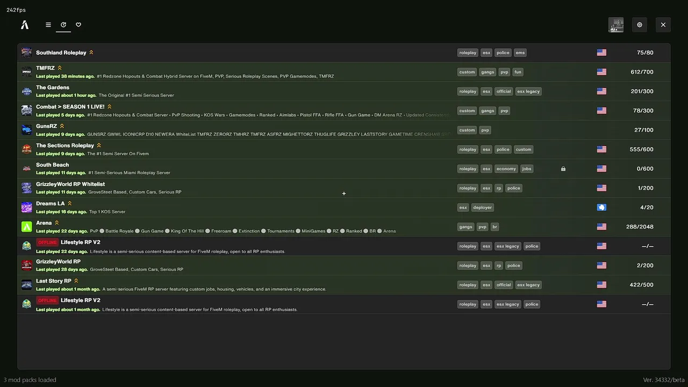Select the "pvp" tag on GunsRZ row
Image resolution: width=688 pixels, height=387 pixels.
click(485, 130)
